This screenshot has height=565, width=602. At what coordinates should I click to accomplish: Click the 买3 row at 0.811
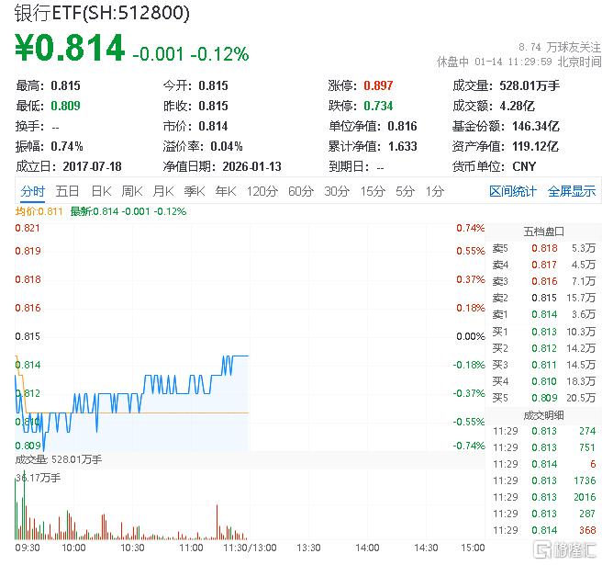coord(543,365)
